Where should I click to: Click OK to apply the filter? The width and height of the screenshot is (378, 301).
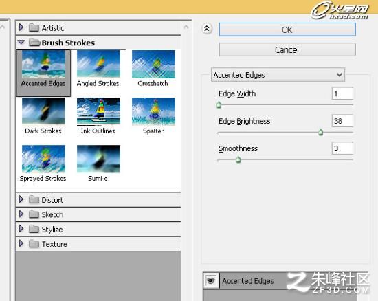pos(287,30)
